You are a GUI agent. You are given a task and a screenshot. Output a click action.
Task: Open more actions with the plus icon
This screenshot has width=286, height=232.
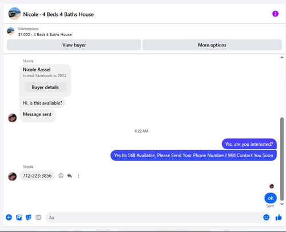coord(9,217)
